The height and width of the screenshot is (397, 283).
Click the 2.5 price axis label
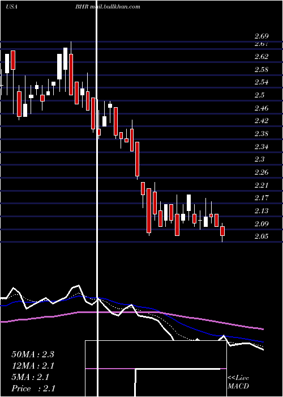[x=259, y=95]
